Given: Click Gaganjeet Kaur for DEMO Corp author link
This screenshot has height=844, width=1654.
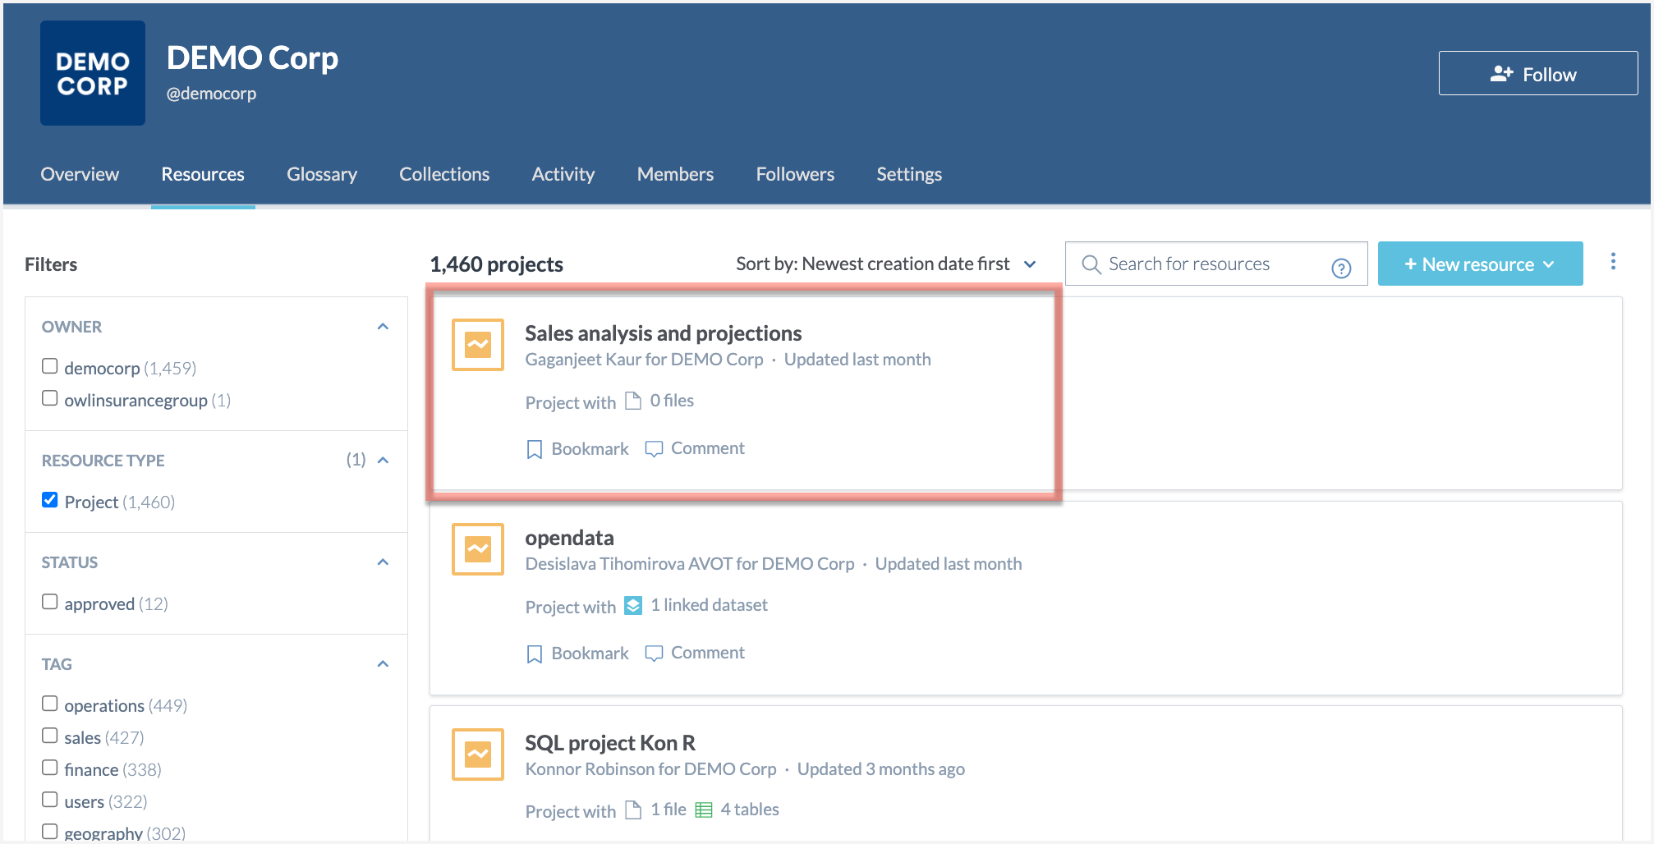Looking at the screenshot, I should [x=644, y=360].
